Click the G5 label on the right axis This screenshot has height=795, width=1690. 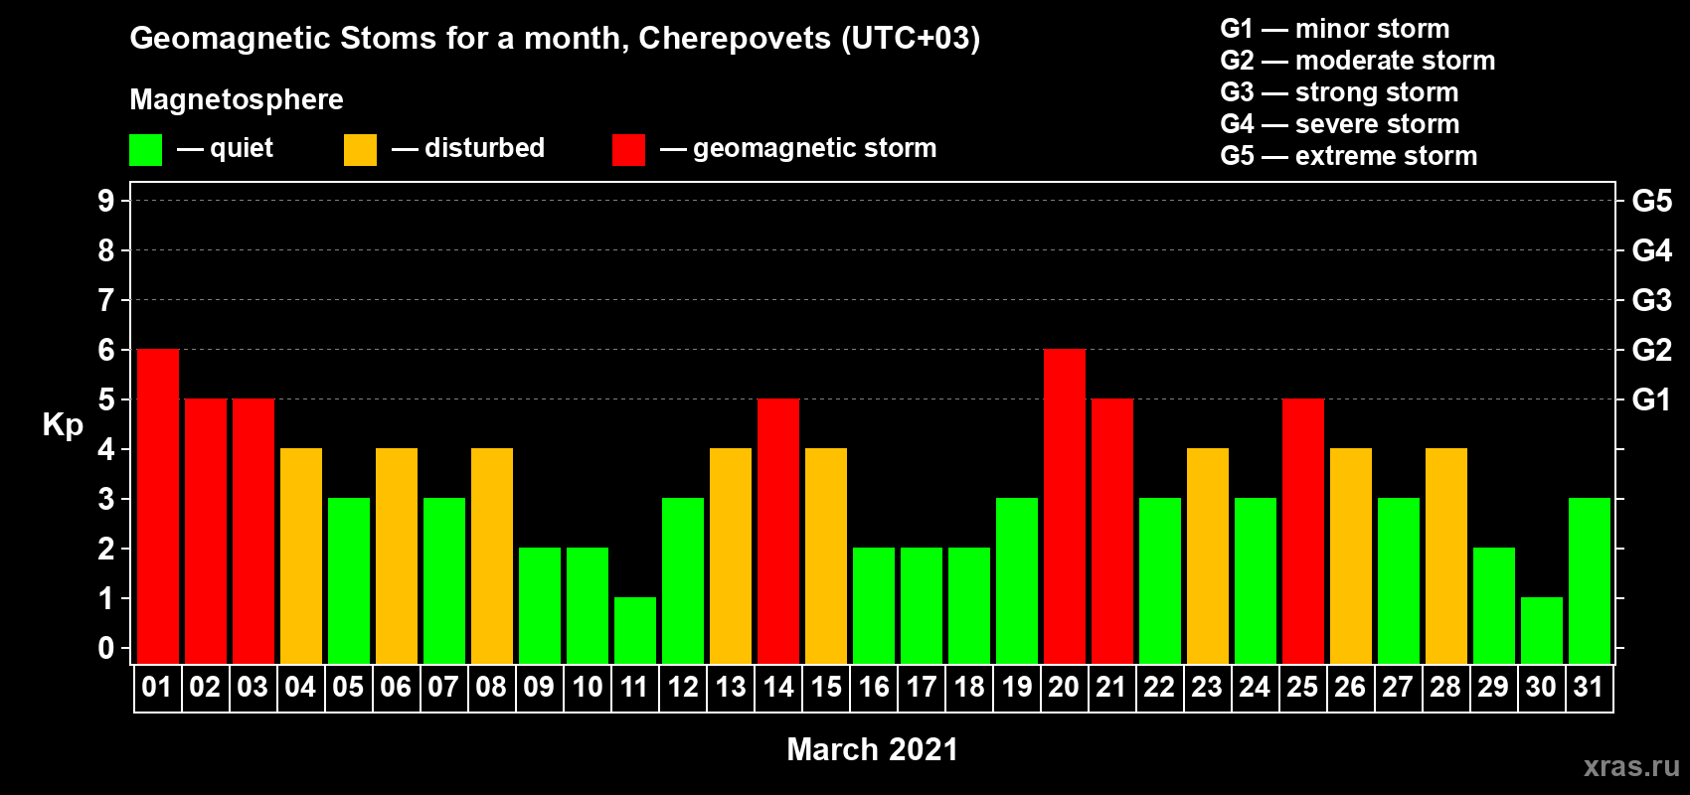point(1651,201)
